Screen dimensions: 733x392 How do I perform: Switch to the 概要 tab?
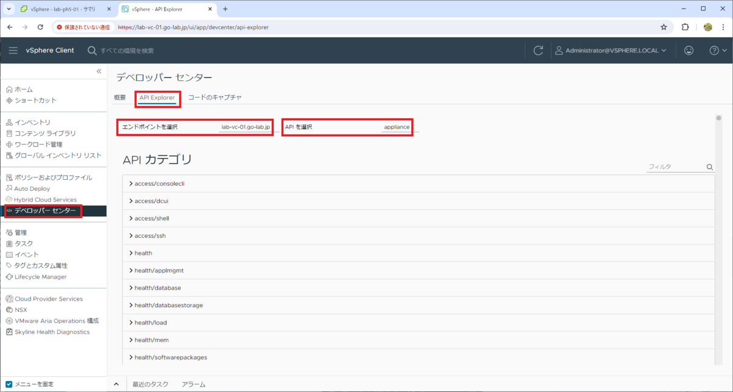[x=120, y=98]
